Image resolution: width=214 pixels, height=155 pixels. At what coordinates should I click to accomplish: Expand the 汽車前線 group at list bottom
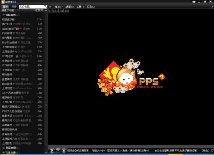[4, 153]
